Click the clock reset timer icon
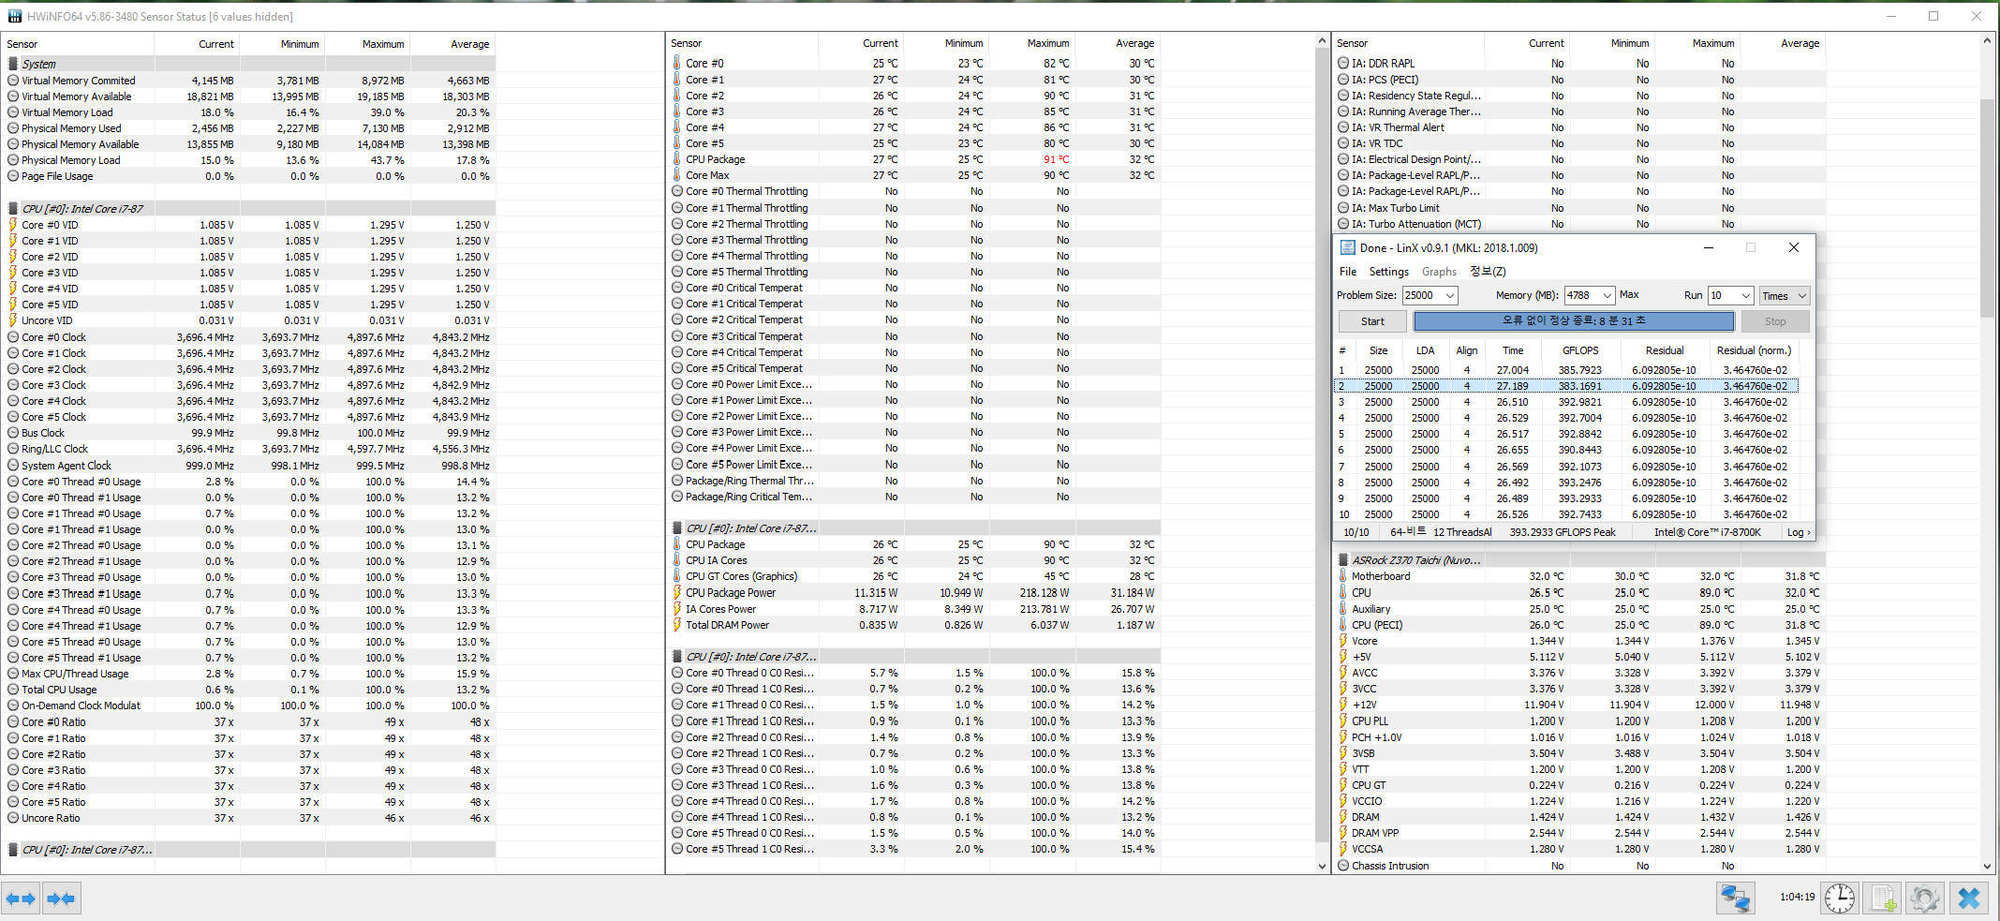Viewport: 2000px width, 921px height. point(1839,899)
